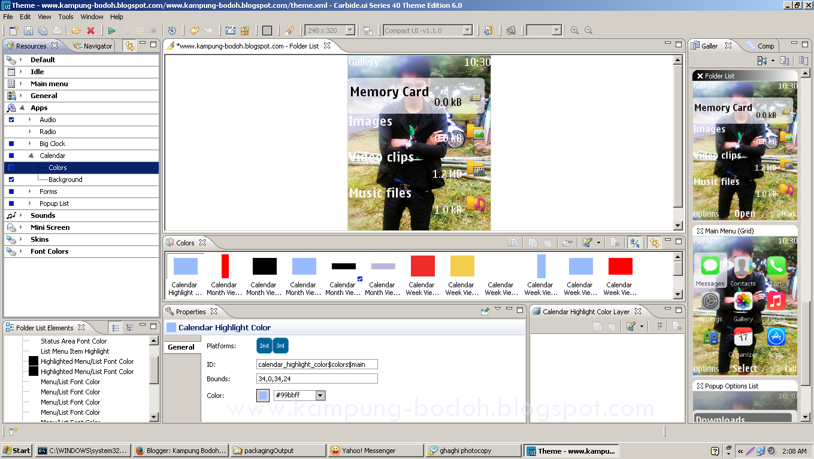
Task: Select the Font Colors tree item
Action: [50, 251]
